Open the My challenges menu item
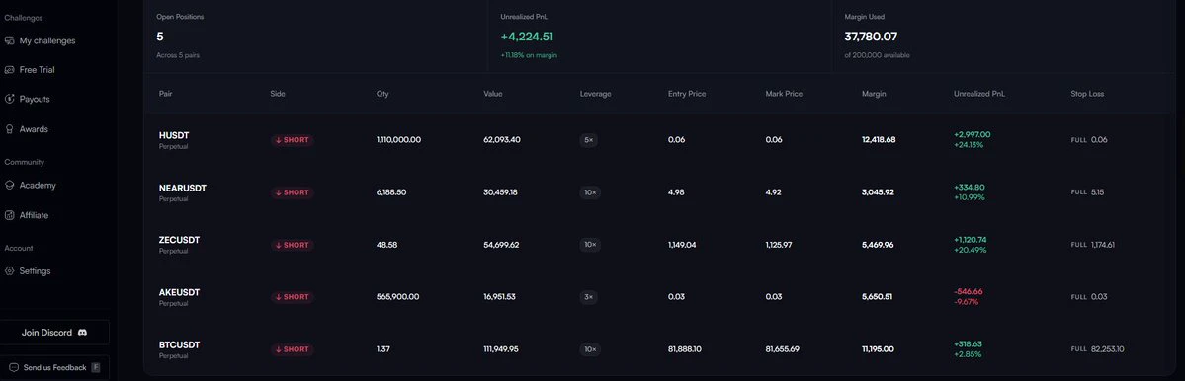The height and width of the screenshot is (381, 1185). (46, 40)
